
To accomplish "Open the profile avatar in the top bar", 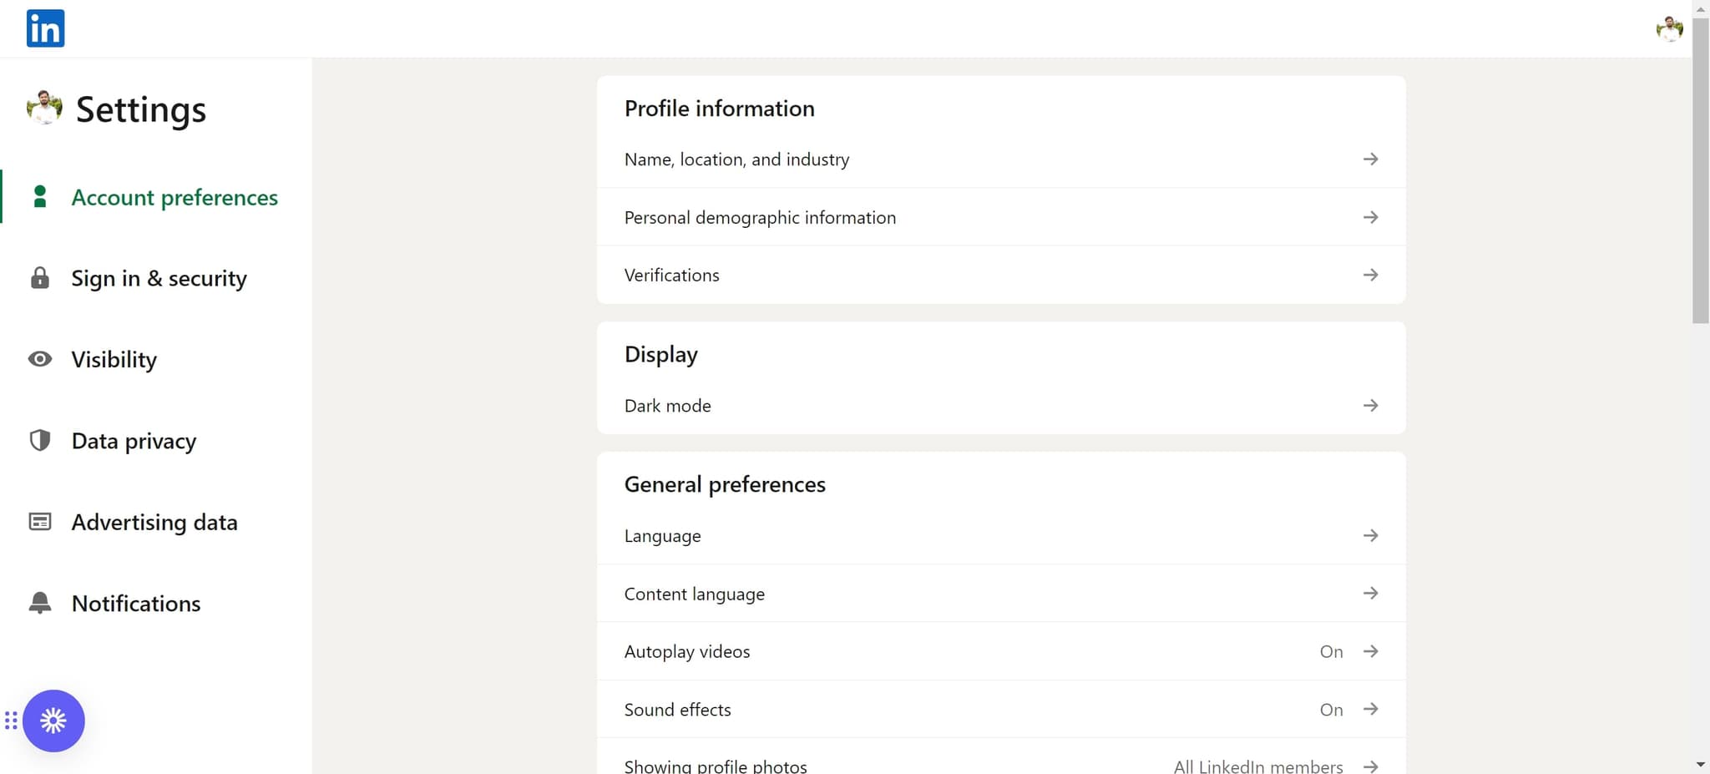I will (1668, 28).
